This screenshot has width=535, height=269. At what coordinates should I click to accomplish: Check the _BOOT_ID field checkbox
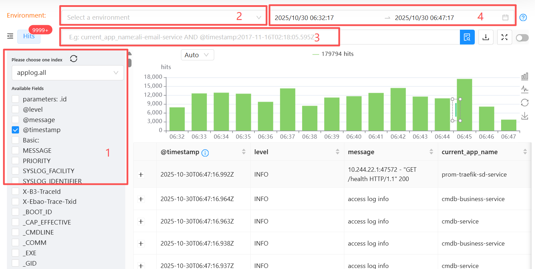15,212
